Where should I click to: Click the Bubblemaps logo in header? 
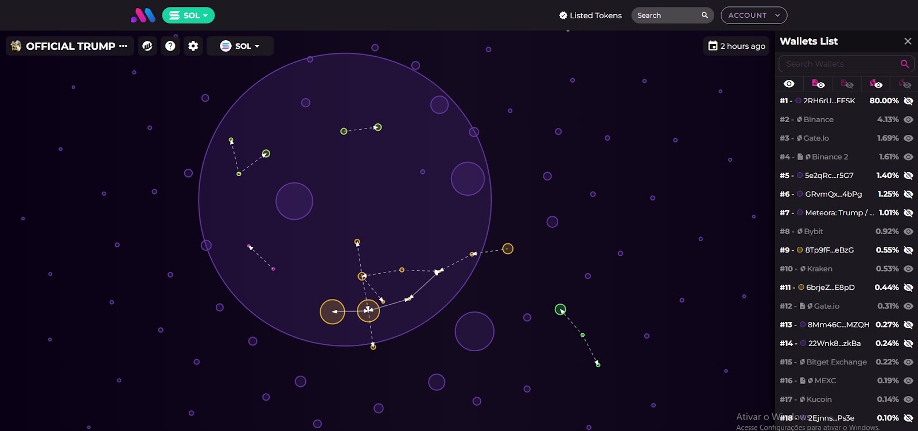tap(143, 15)
